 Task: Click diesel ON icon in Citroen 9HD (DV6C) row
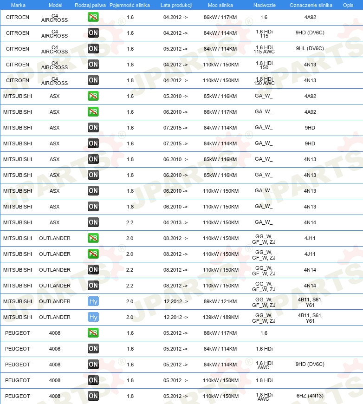click(x=93, y=33)
